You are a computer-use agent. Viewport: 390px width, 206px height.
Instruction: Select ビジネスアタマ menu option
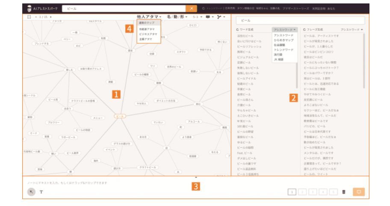pos(148,34)
